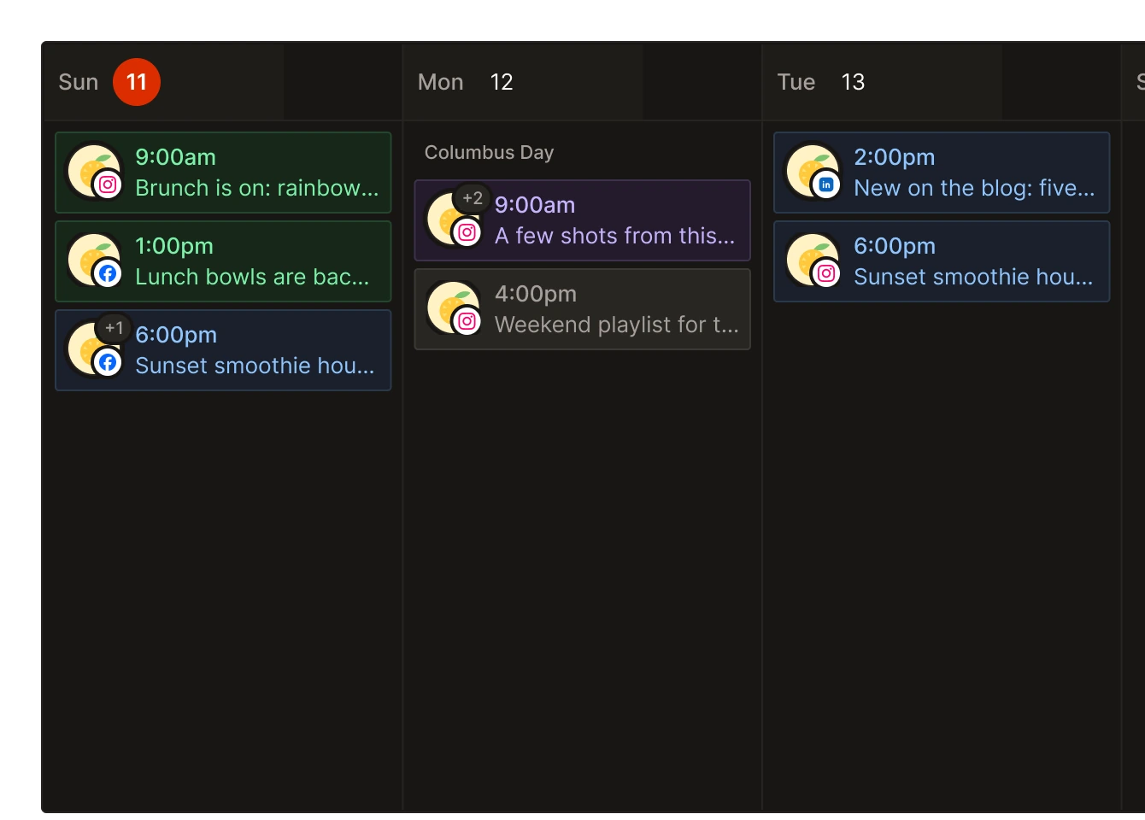Open the 'Brunch is on: rainbow...' post
Image resolution: width=1145 pixels, height=820 pixels.
tap(223, 173)
